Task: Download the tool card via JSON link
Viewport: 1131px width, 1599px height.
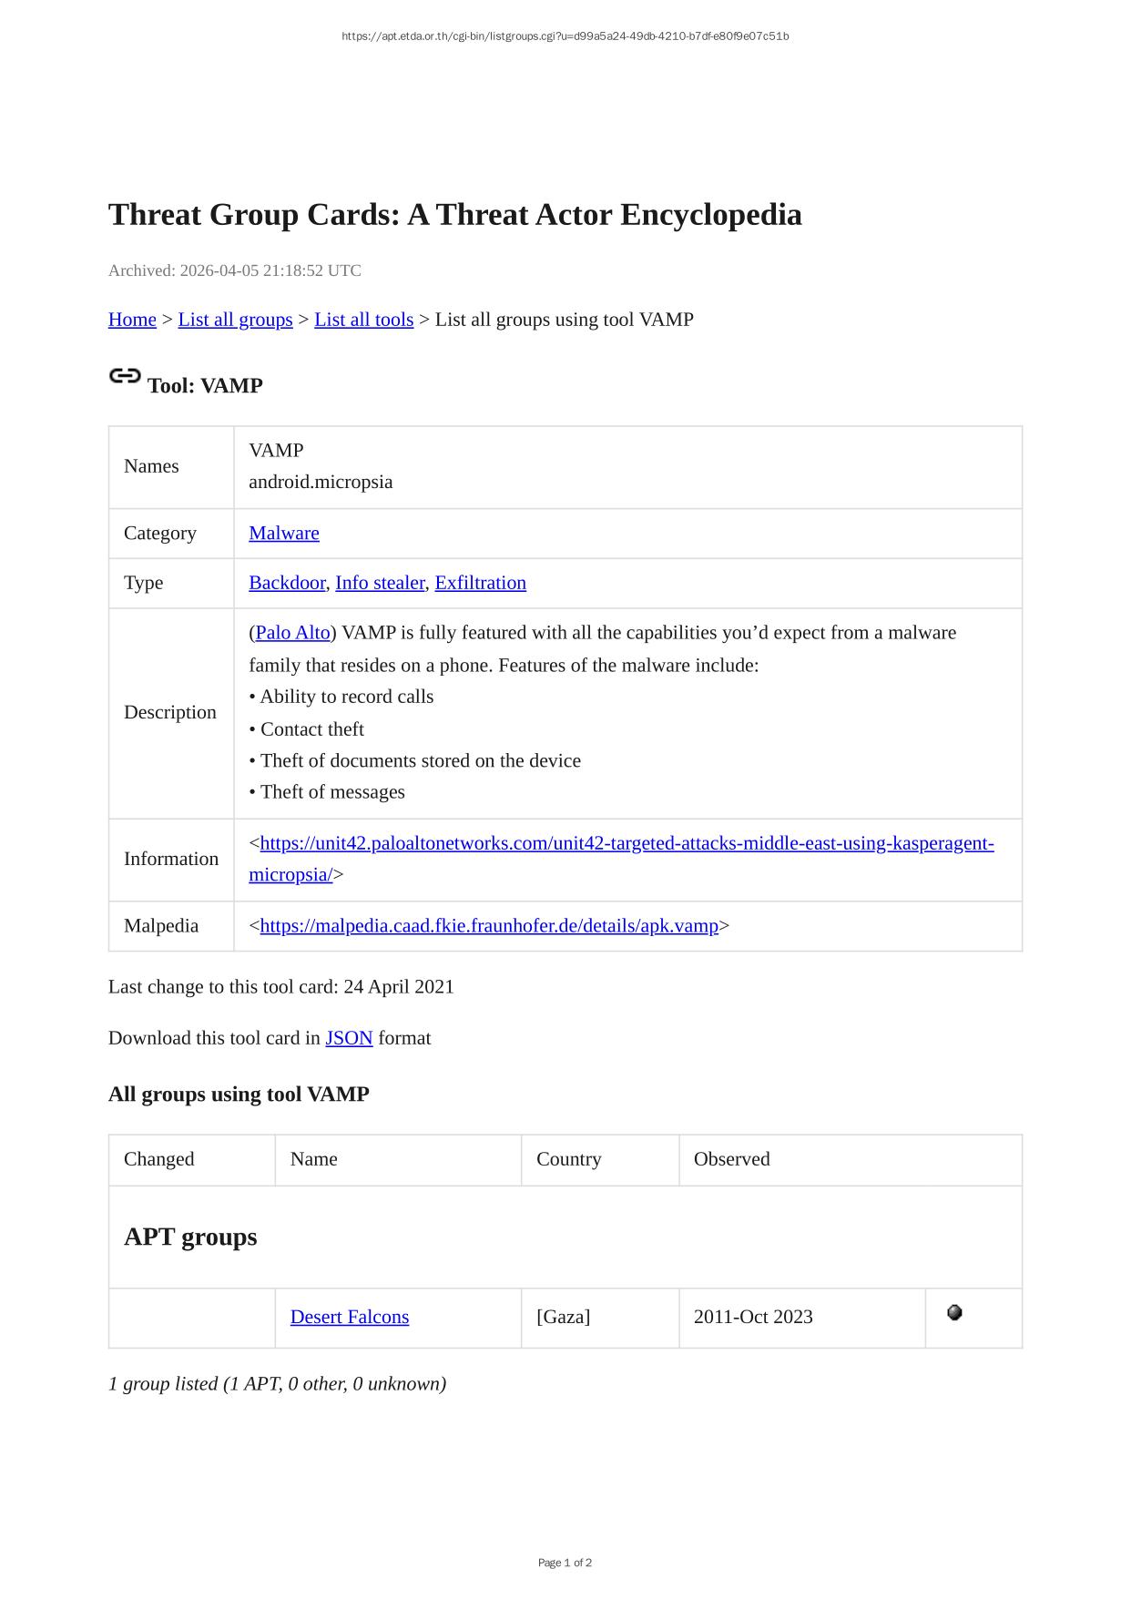Action: pos(349,1038)
